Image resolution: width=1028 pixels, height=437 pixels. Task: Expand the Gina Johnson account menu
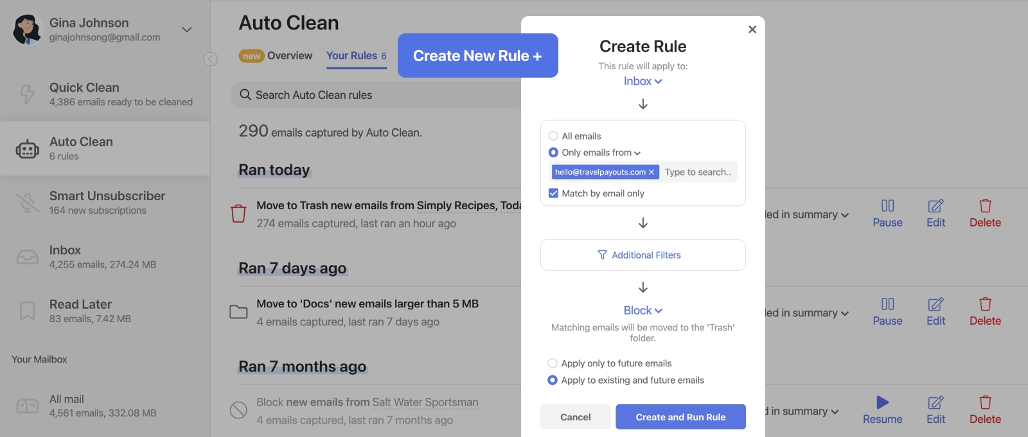(186, 30)
